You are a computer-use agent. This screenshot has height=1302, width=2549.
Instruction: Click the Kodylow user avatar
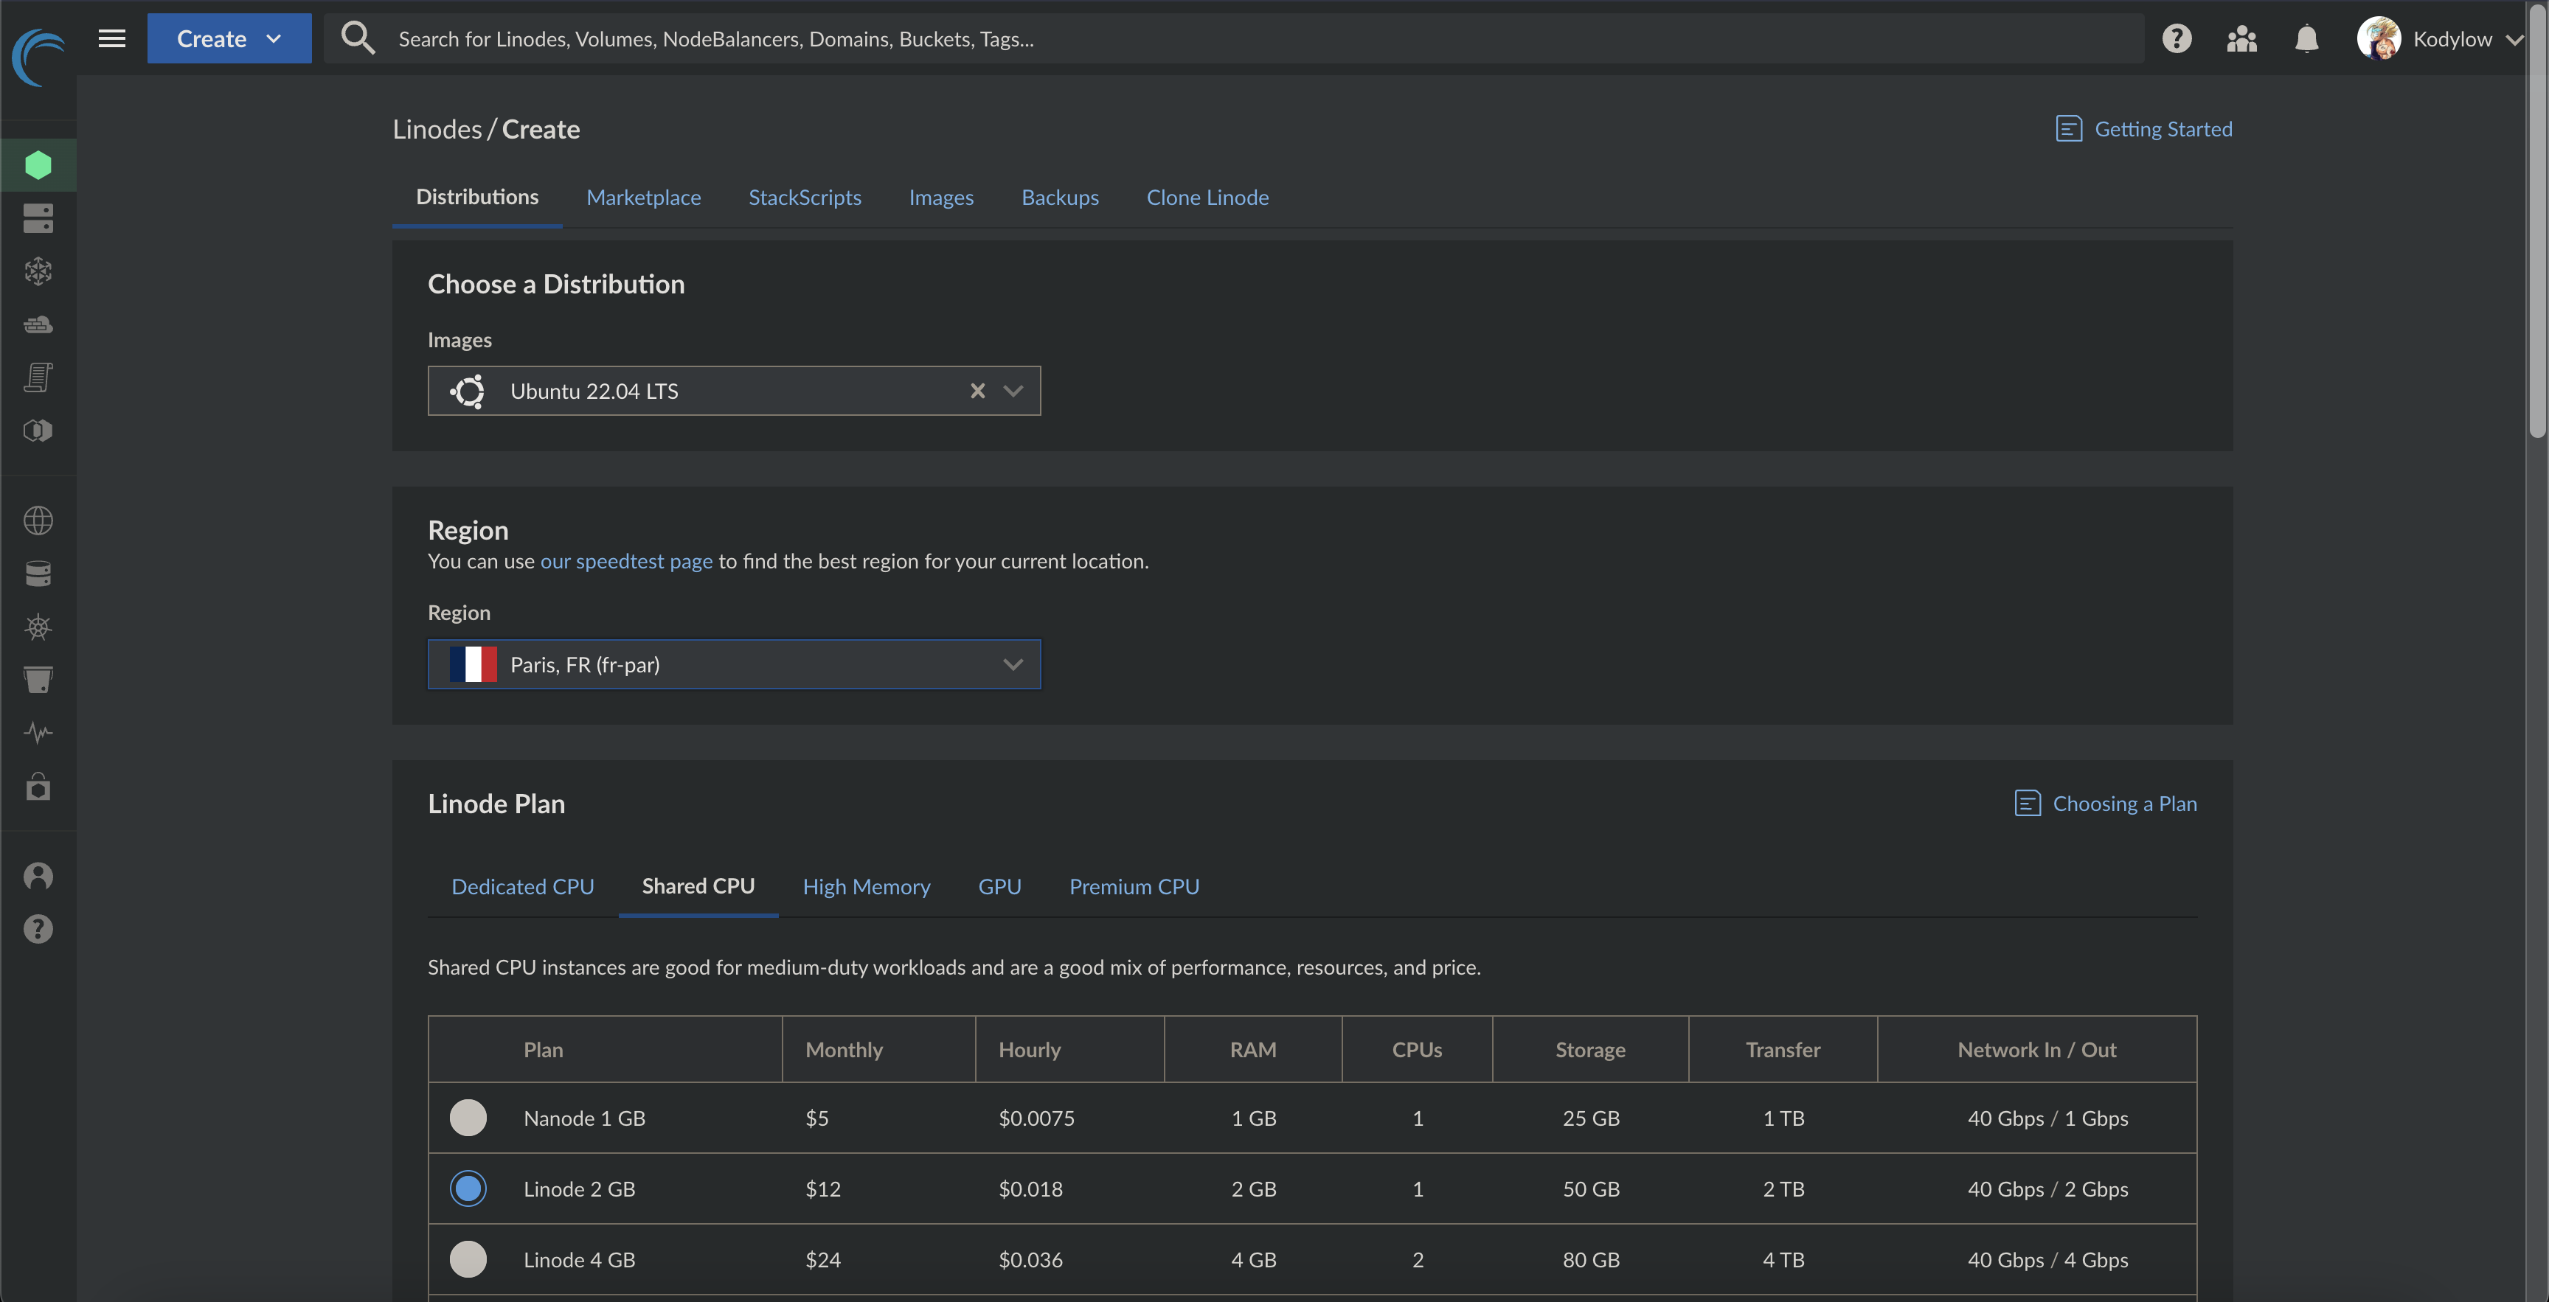point(2378,38)
